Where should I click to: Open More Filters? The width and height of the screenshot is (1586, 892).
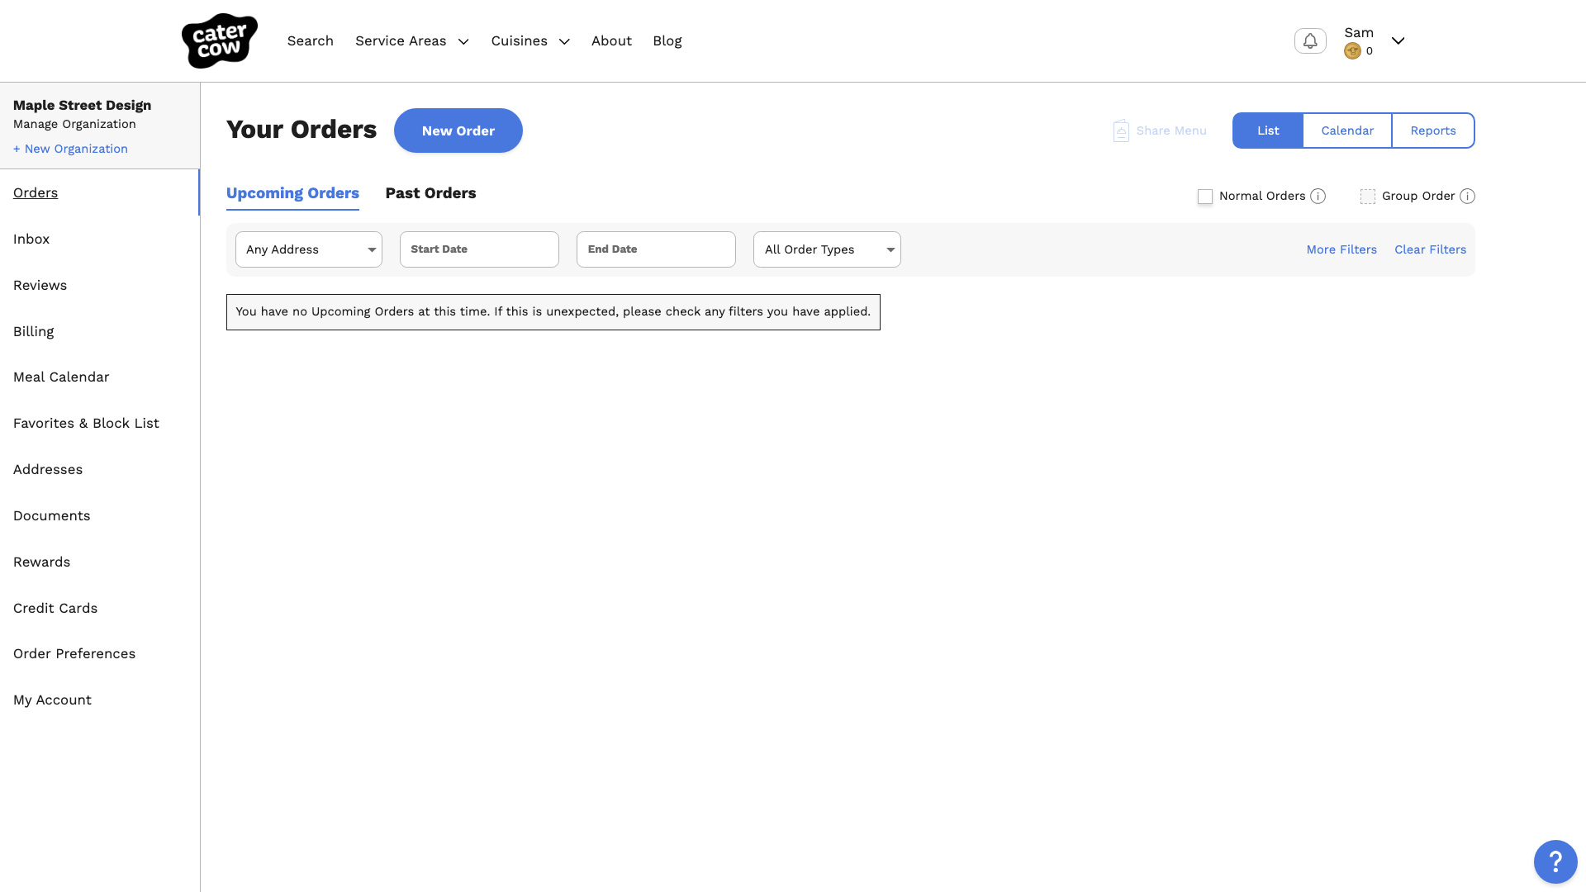click(x=1341, y=249)
